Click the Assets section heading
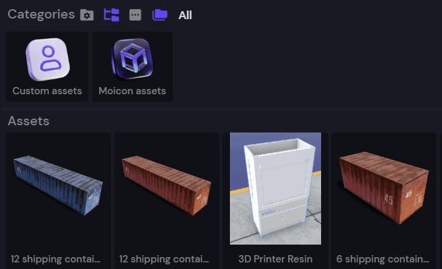The height and width of the screenshot is (269, 442). [28, 121]
